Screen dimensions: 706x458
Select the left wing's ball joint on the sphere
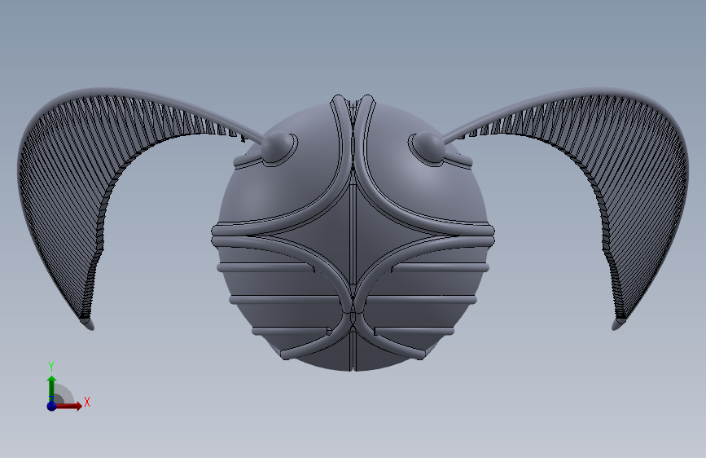(x=278, y=148)
